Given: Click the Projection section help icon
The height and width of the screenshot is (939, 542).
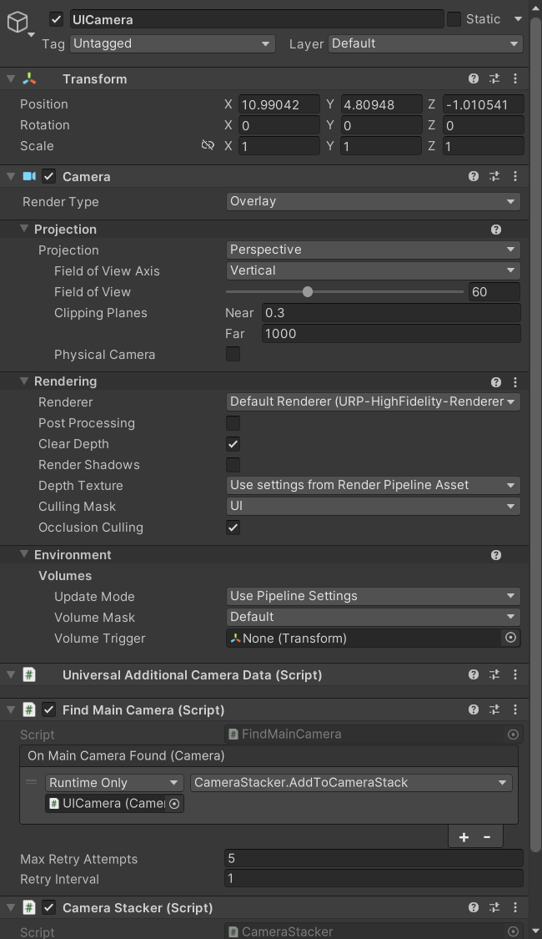Looking at the screenshot, I should pyautogui.click(x=496, y=230).
